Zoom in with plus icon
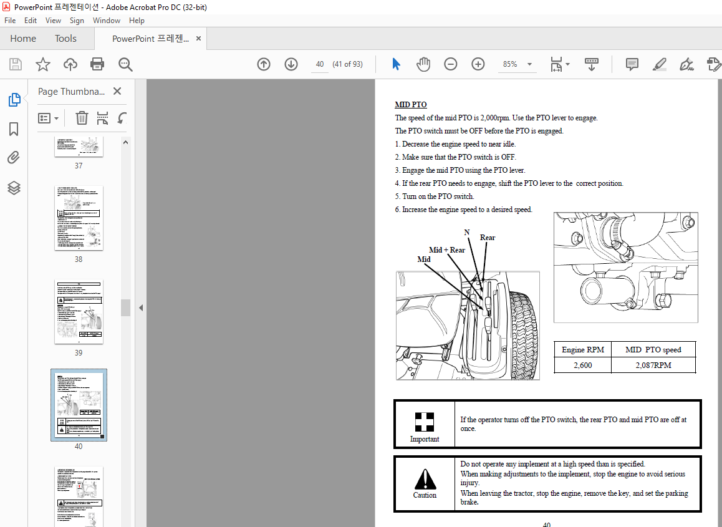722x527 pixels. 478,64
